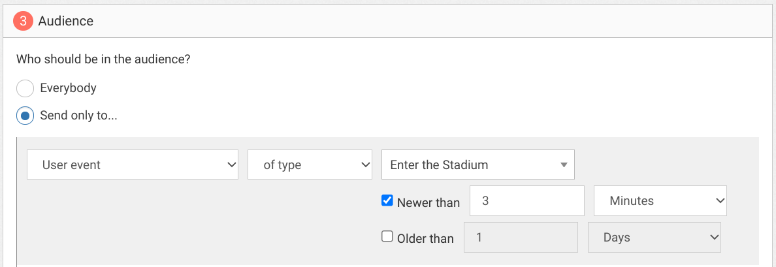Select the "Send only to..." radio button
This screenshot has height=267, width=776.
[x=25, y=116]
